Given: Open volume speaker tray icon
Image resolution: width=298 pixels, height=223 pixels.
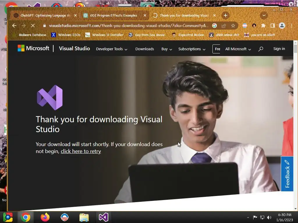Looking at the screenshot, I should [x=269, y=217].
